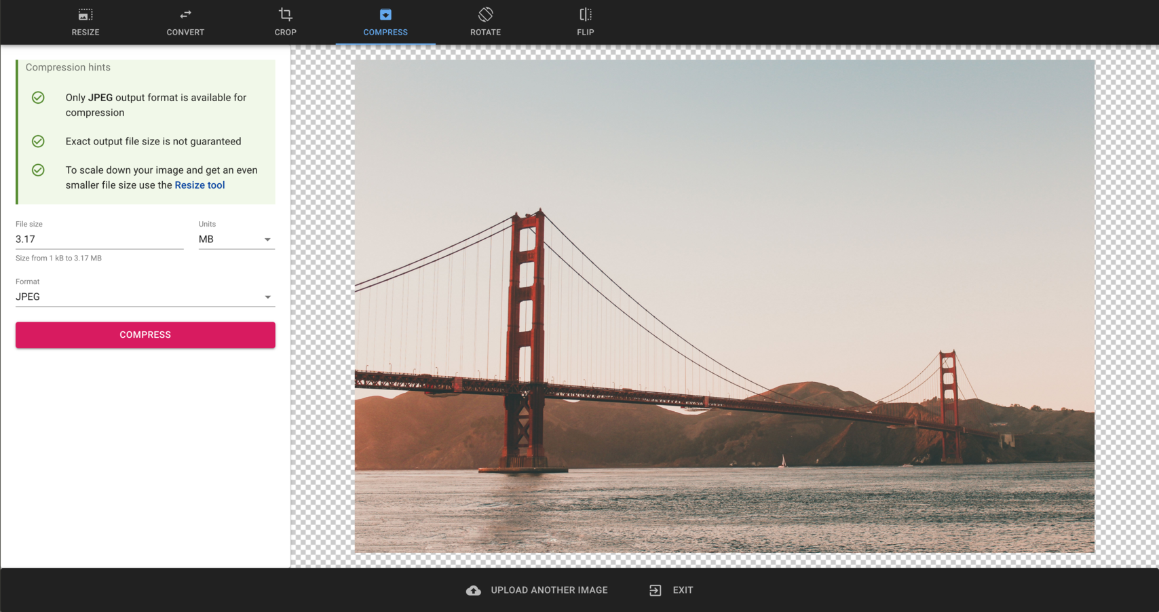This screenshot has width=1159, height=612.
Task: Click the Golden Gate Bridge image preview
Action: [724, 306]
